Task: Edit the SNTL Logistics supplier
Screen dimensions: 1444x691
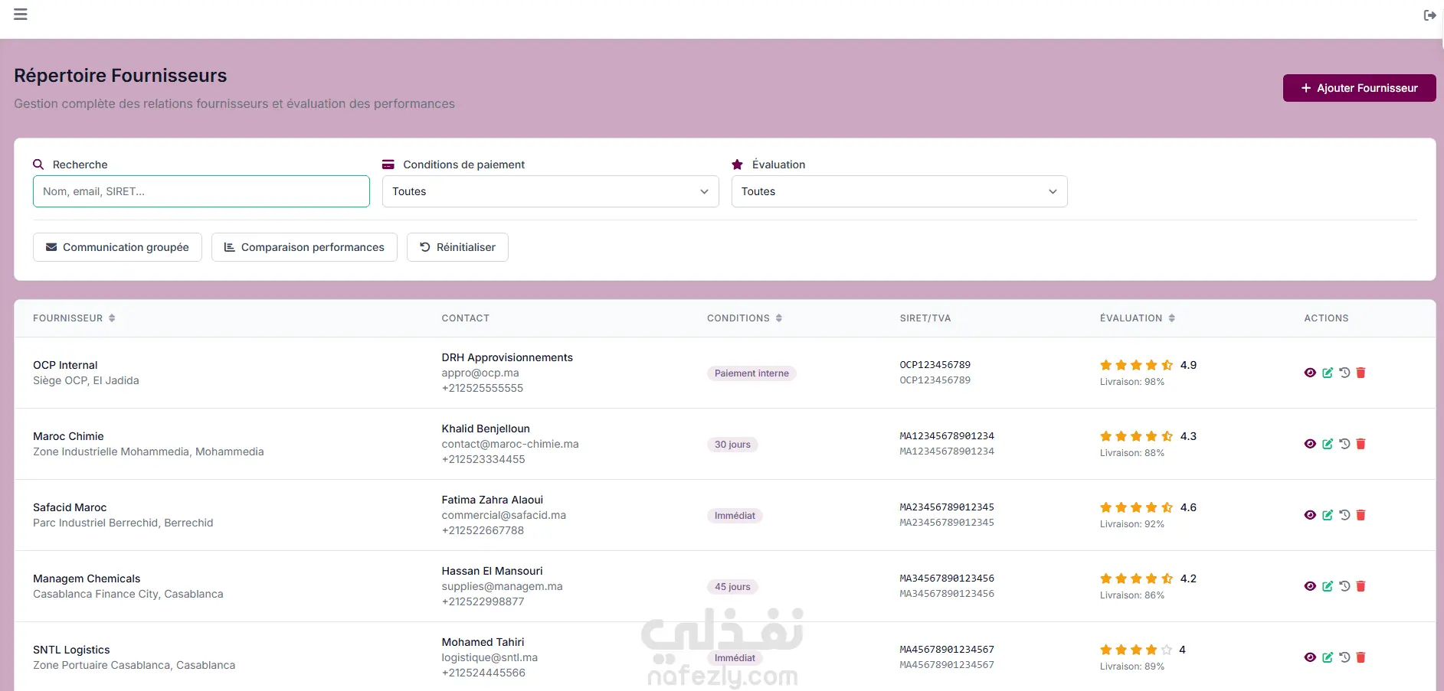Action: pos(1328,657)
